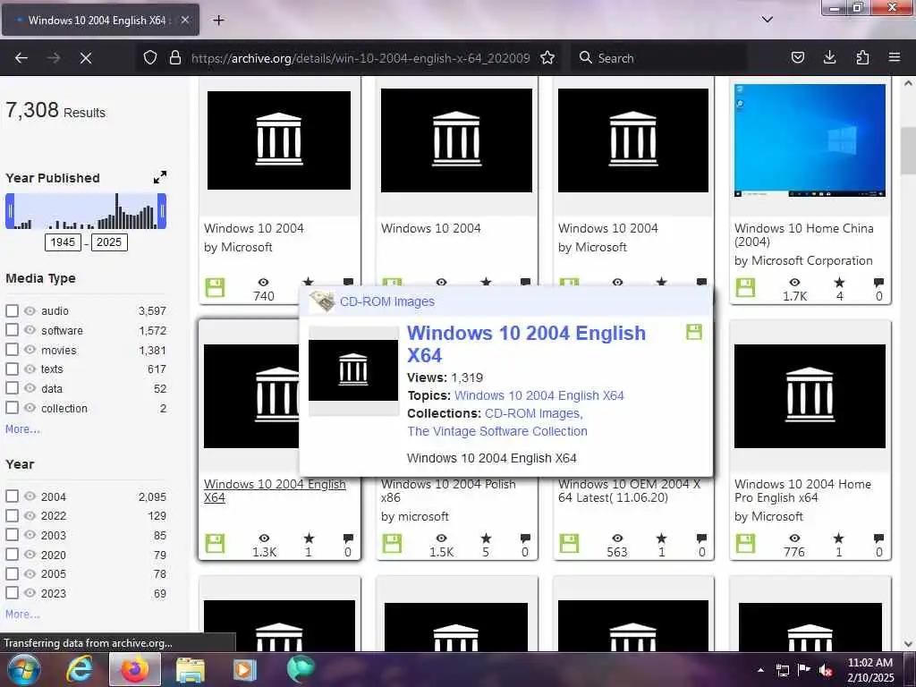Screen dimensions: 916x687
Task: Open Windows 10 2004 Home Pro English x64
Action: click(x=802, y=491)
